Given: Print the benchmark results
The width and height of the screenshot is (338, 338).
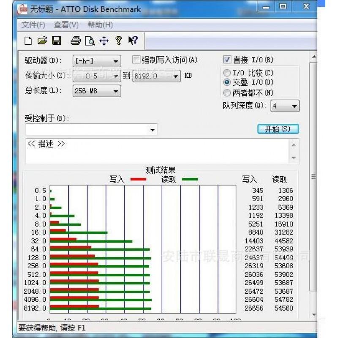Looking at the screenshot, I should [76, 41].
